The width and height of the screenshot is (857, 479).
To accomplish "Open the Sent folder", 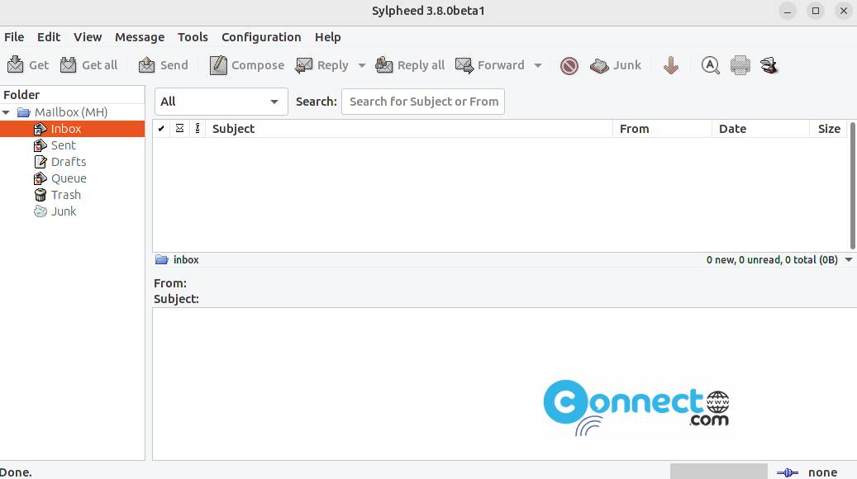I will click(64, 145).
